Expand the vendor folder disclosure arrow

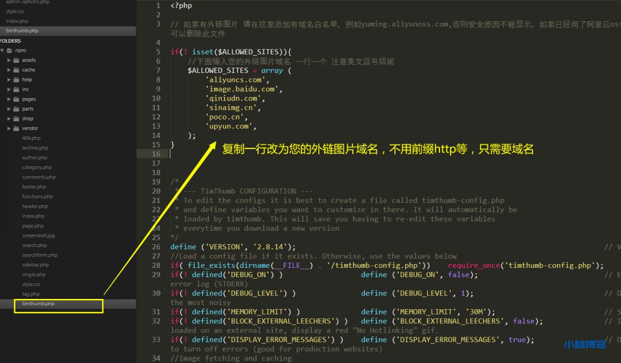[9, 128]
